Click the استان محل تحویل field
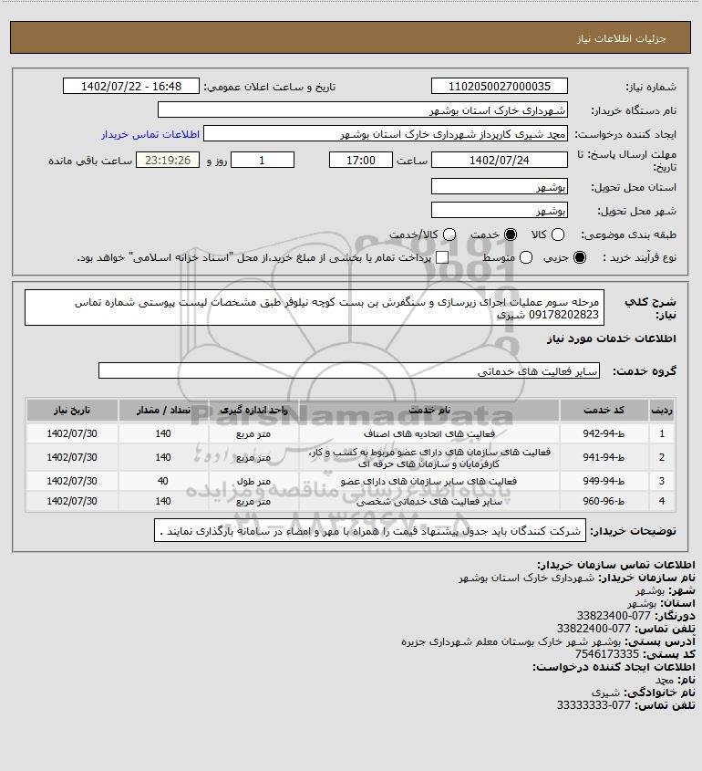Image resolution: width=702 pixels, height=771 pixels. [499, 186]
